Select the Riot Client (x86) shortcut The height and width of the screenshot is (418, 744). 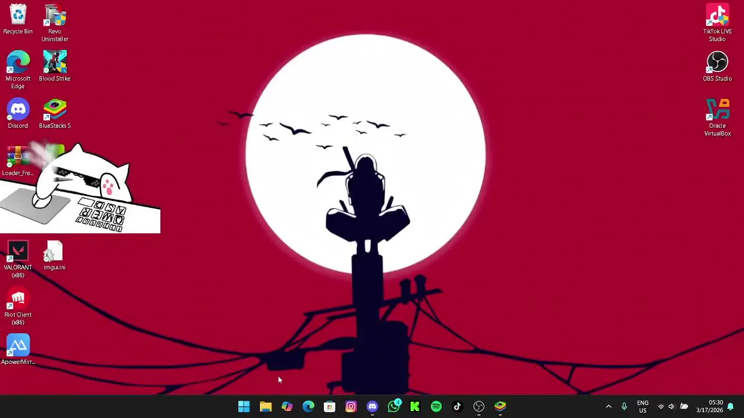pyautogui.click(x=18, y=307)
